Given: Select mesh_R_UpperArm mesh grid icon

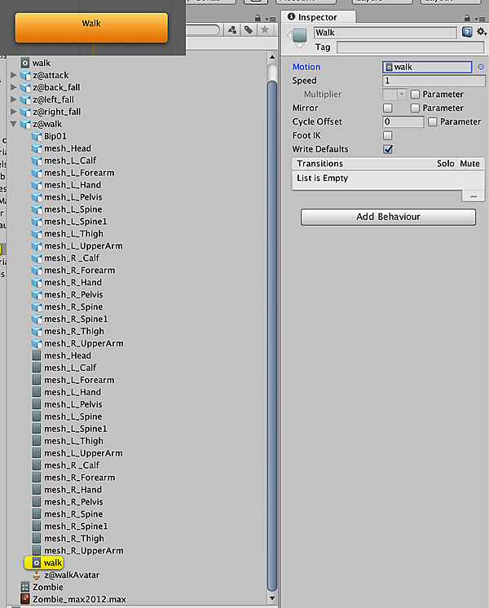Looking at the screenshot, I should coord(37,551).
